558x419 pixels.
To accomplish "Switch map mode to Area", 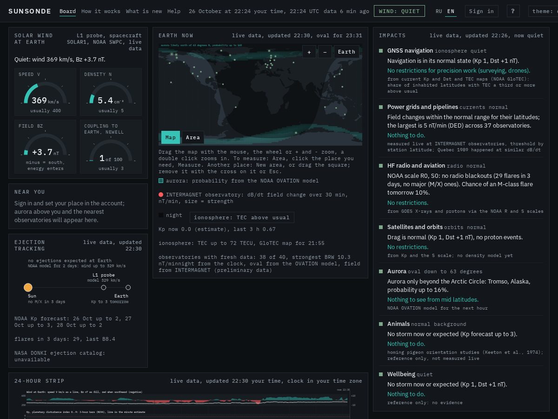I will 193,137.
